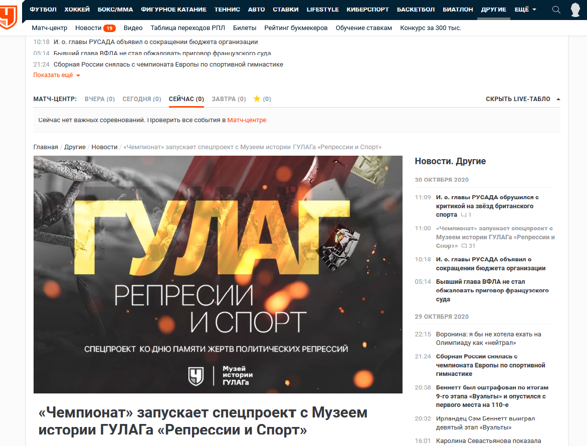The width and height of the screenshot is (587, 446).
Task: Open the БИАТЛОН section
Action: [x=458, y=10]
